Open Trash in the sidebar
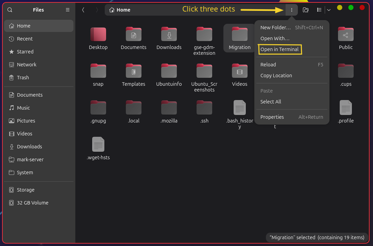Viewport: 373px width, 246px height. [x=23, y=78]
